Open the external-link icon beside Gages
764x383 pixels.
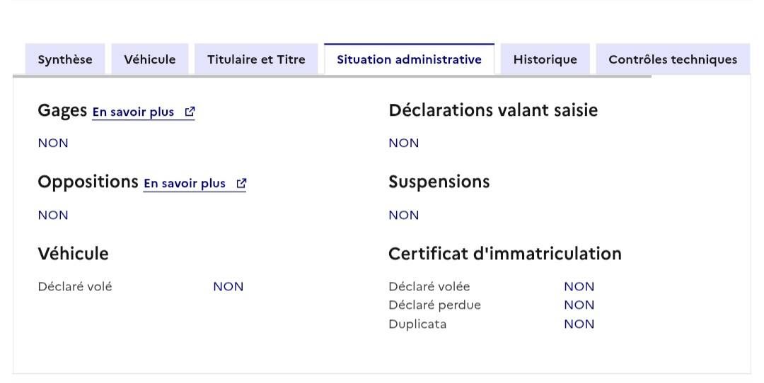pyautogui.click(x=190, y=112)
